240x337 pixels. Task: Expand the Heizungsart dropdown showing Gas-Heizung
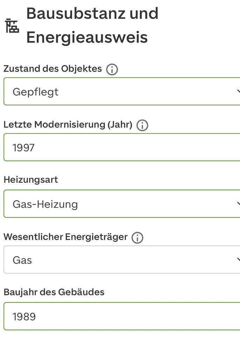click(122, 204)
